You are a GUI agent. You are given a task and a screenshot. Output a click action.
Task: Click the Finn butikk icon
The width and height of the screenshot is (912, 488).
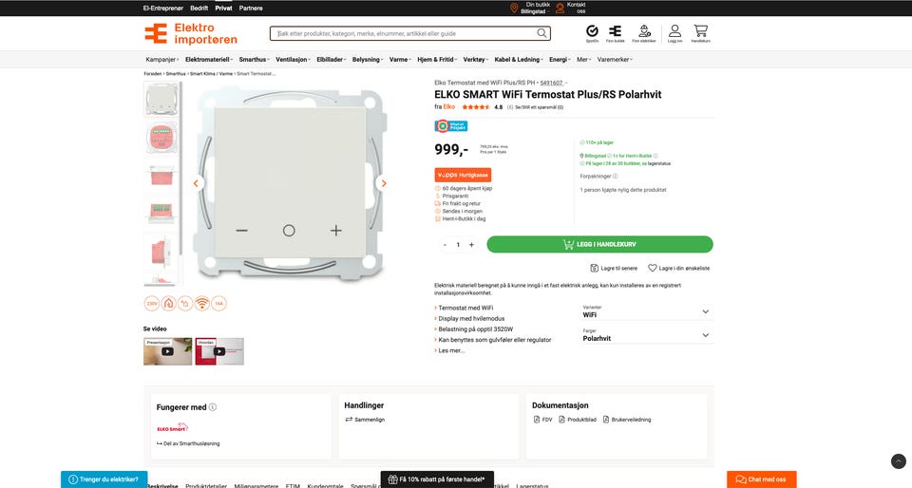(616, 31)
